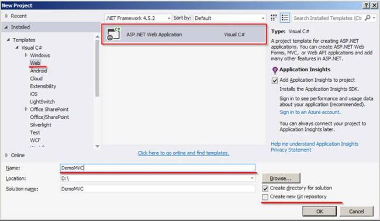Switch to medium icons list view
Viewport: 380px width, 221px height.
pos(285,18)
